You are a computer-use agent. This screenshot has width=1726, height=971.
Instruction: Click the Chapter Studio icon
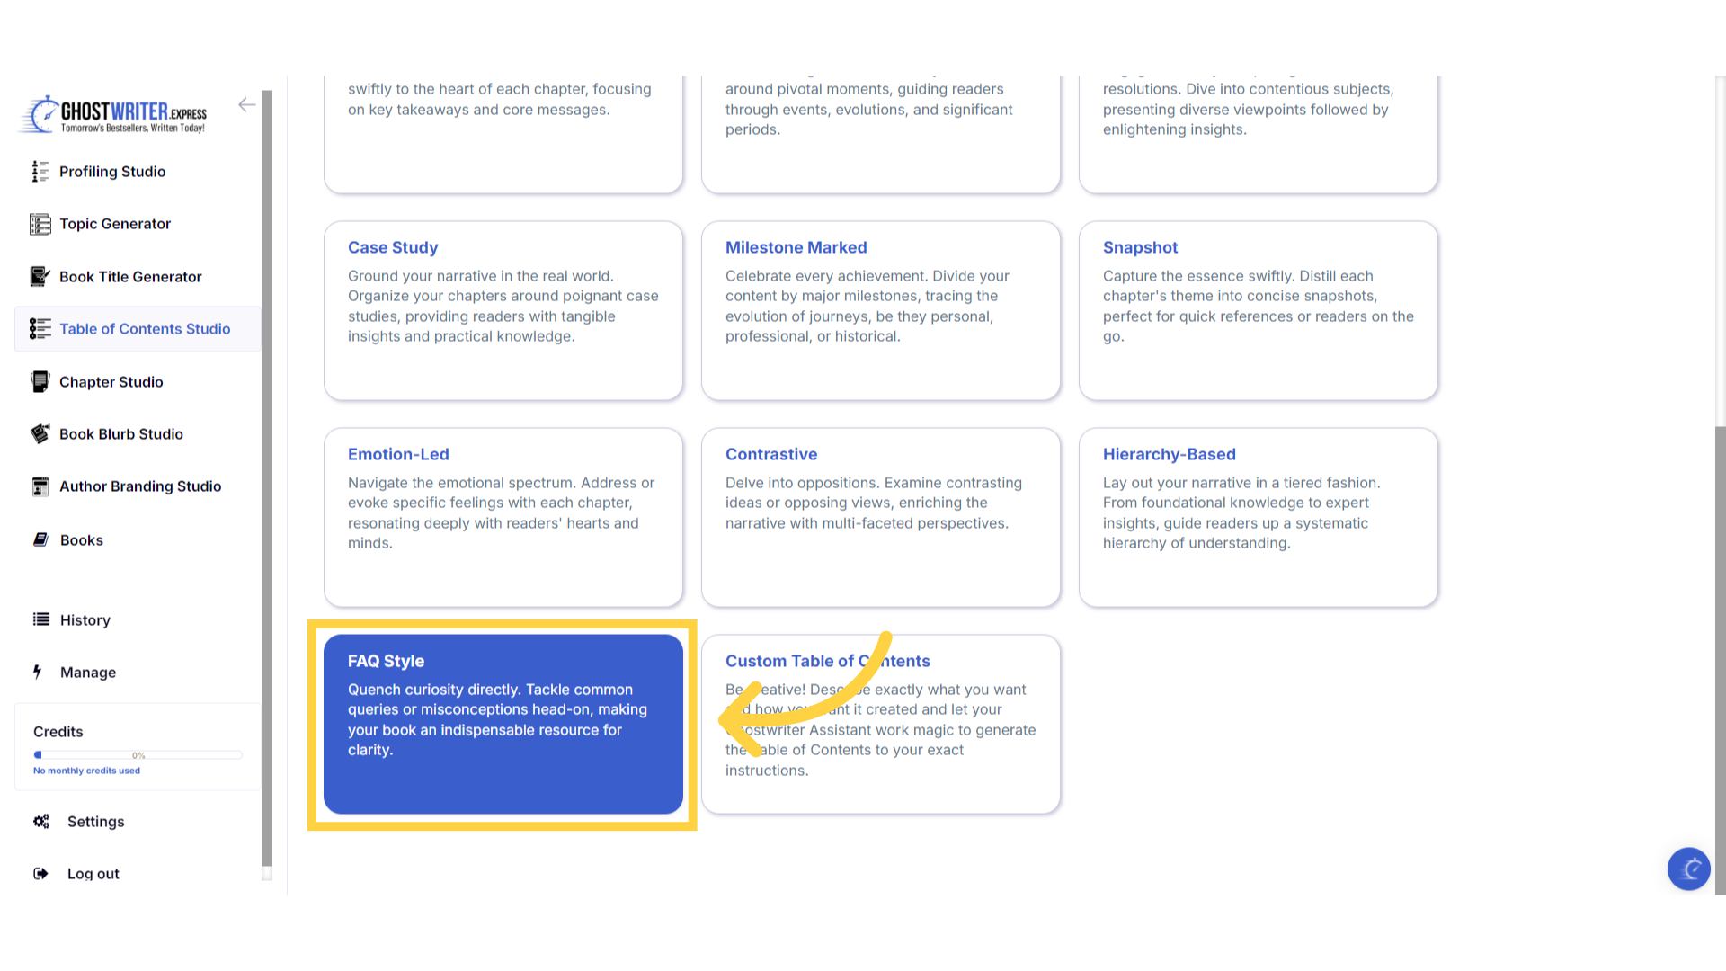40,382
